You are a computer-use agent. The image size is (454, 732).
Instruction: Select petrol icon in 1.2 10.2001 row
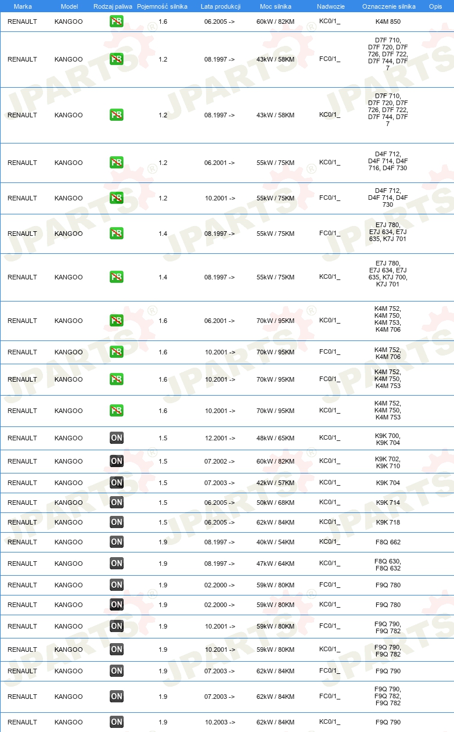pyautogui.click(x=117, y=198)
